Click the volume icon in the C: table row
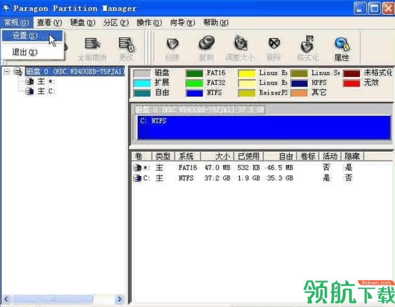395x307 pixels. (137, 178)
